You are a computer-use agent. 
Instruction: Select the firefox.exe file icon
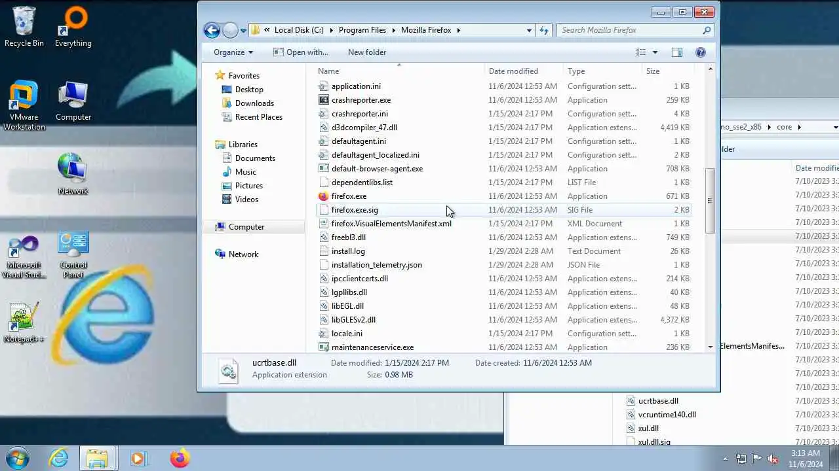pos(323,196)
